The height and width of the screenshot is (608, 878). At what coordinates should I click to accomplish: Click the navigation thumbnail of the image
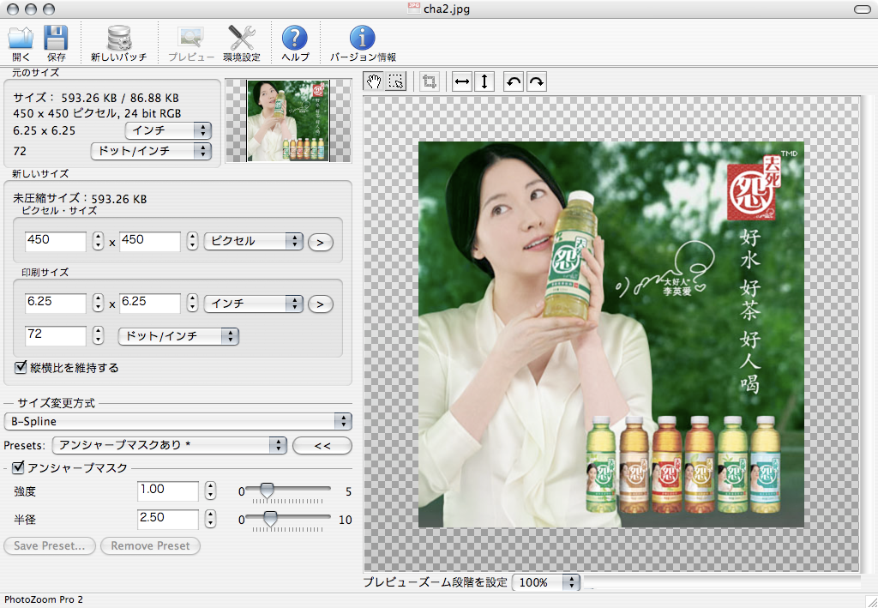click(x=288, y=121)
